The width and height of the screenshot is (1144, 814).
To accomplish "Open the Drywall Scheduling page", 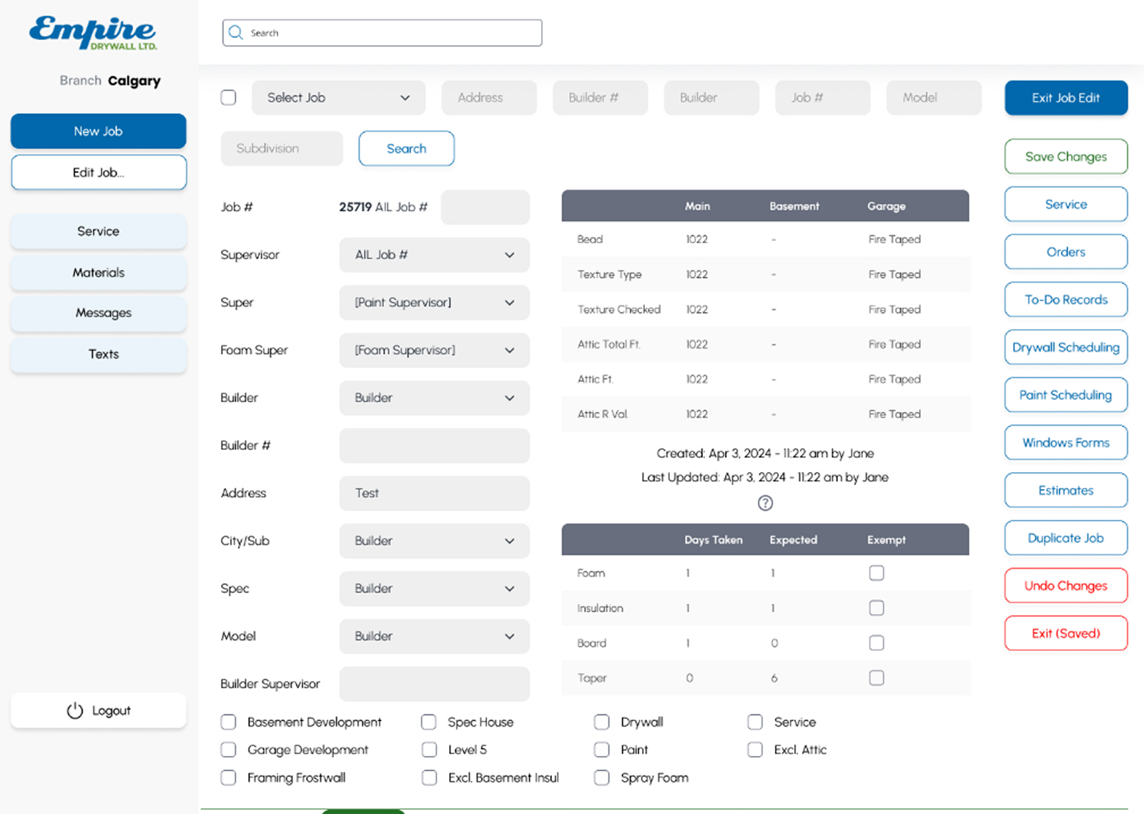I will click(1065, 347).
